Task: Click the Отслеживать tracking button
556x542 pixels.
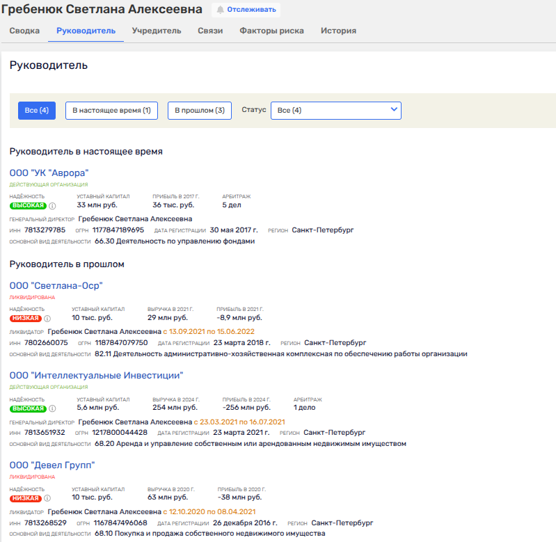Action: coord(246,10)
